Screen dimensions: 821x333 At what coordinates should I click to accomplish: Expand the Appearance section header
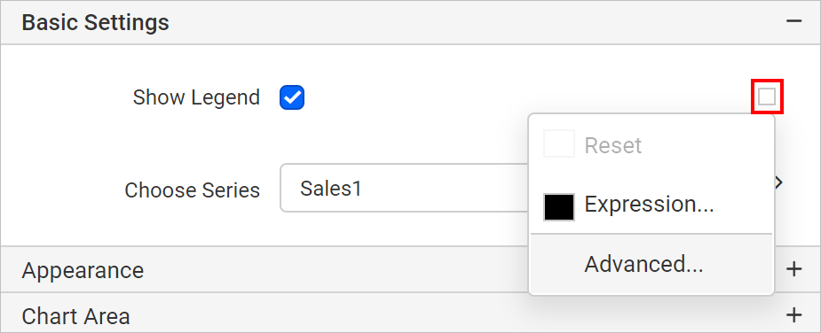point(410,270)
